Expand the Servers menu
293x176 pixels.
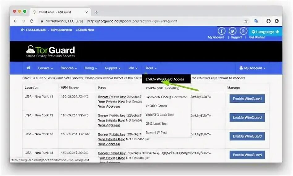coord(45,68)
